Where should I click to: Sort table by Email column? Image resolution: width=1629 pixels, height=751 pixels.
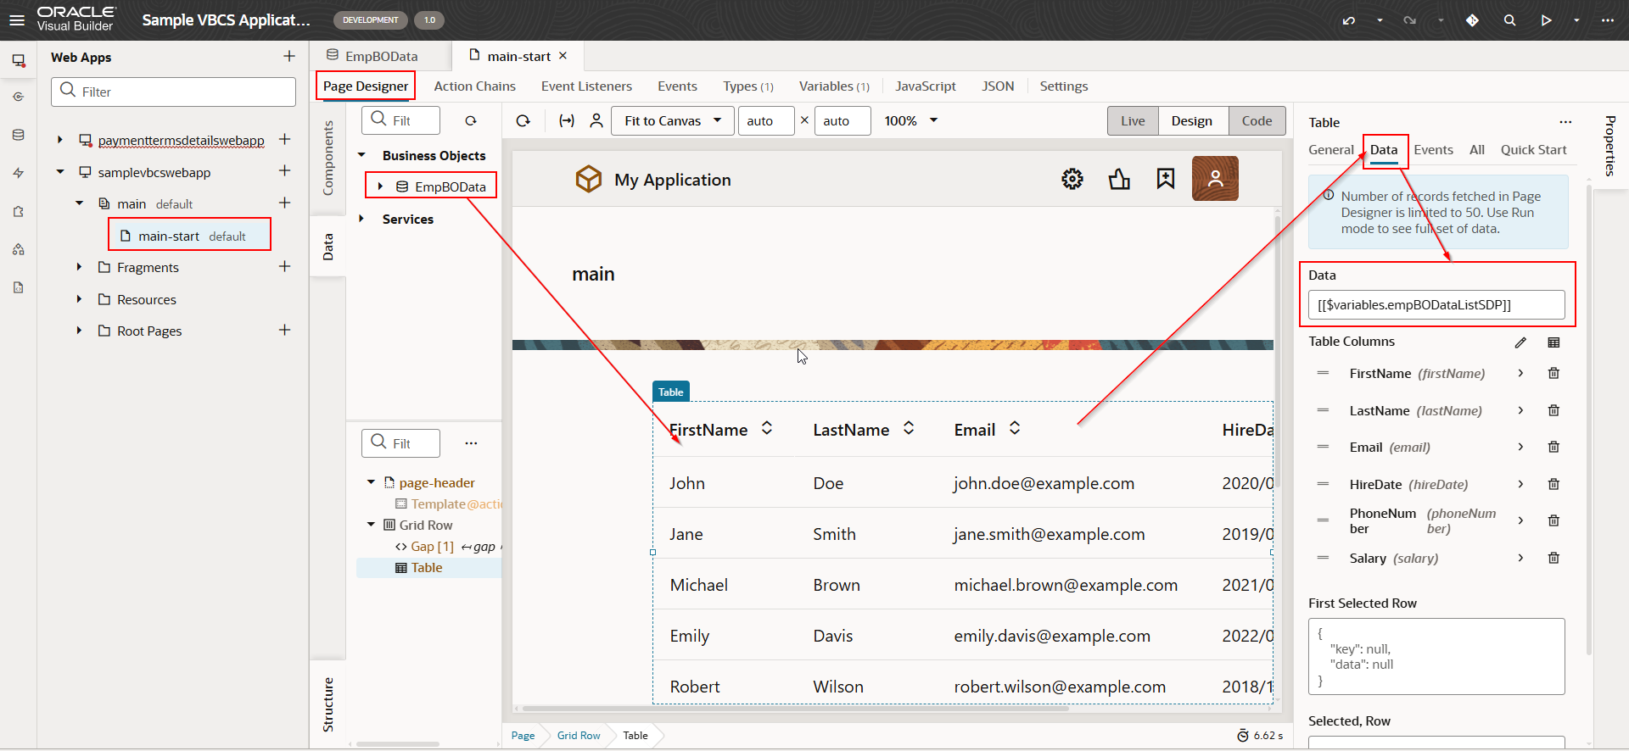pyautogui.click(x=1015, y=428)
